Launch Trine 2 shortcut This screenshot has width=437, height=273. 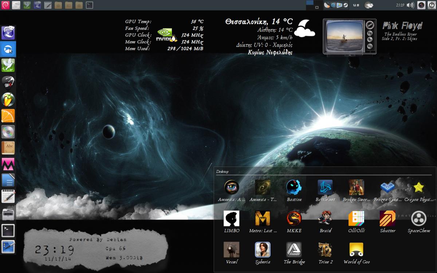pyautogui.click(x=325, y=253)
